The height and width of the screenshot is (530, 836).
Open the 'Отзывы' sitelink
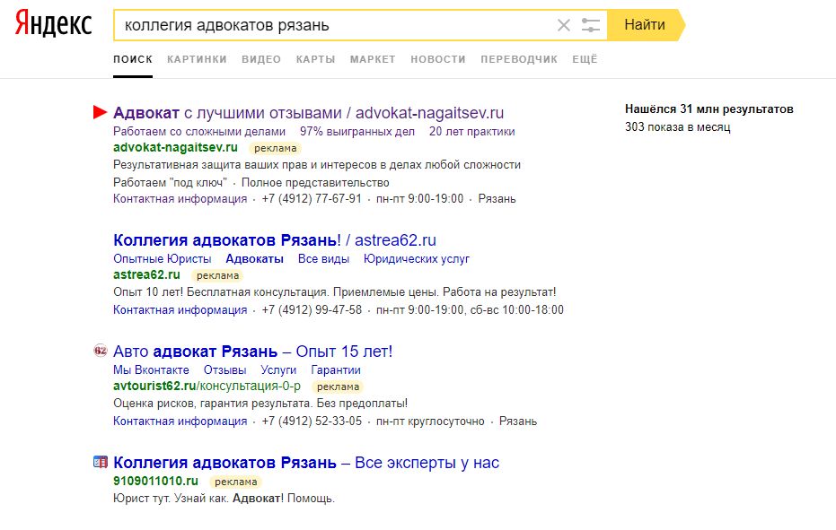click(225, 370)
